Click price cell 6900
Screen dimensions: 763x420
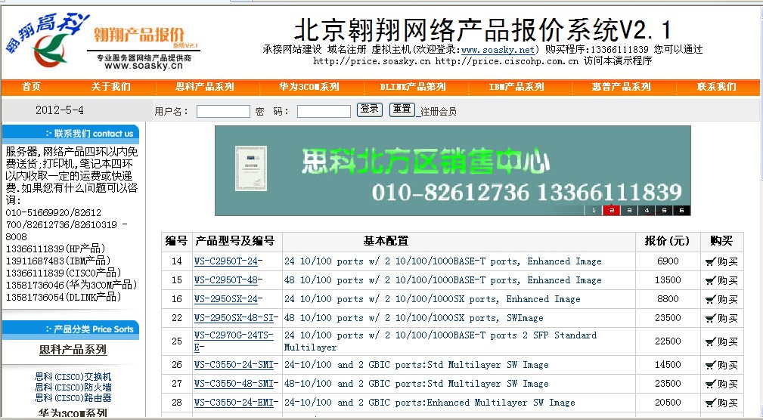[x=668, y=261]
